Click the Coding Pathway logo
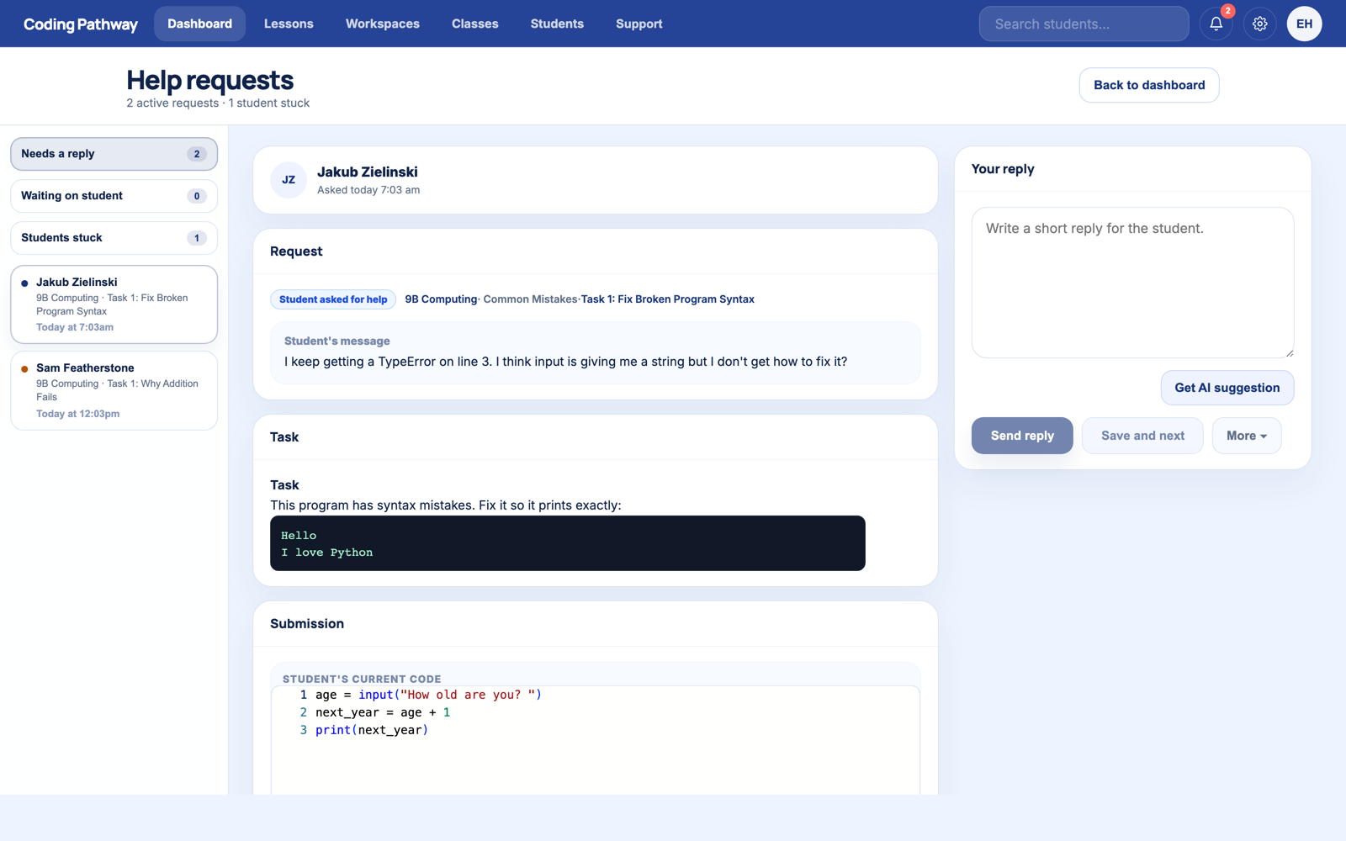Viewport: 1346px width, 841px height. tap(81, 24)
